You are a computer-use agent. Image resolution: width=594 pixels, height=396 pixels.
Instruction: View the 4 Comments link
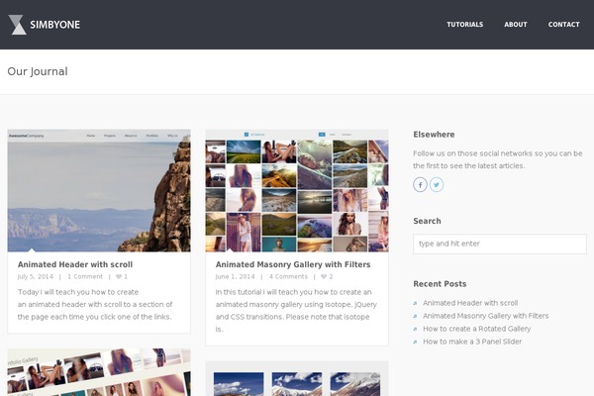pyautogui.click(x=288, y=276)
